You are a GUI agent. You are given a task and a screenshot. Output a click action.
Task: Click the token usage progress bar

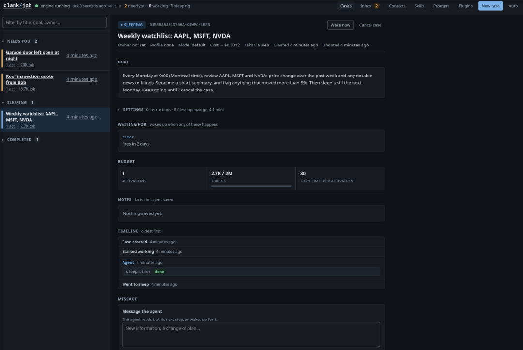pos(251,186)
